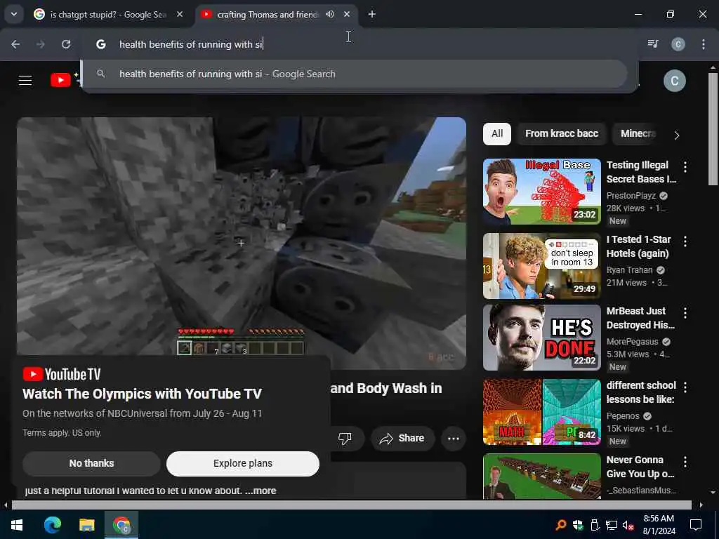
Task: Share the video
Action: pos(402,439)
